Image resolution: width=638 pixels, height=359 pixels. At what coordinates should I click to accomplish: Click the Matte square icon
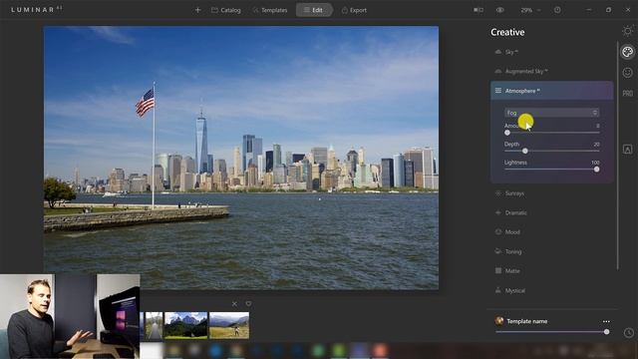point(498,270)
